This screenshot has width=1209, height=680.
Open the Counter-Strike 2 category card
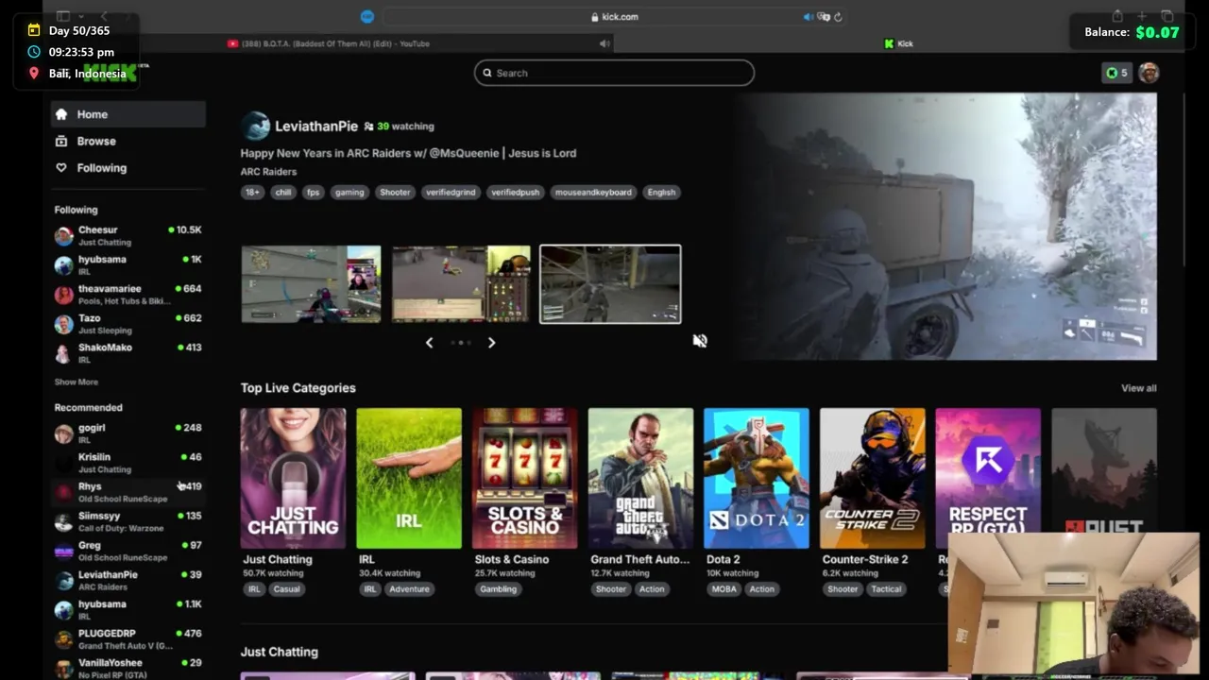coord(873,478)
